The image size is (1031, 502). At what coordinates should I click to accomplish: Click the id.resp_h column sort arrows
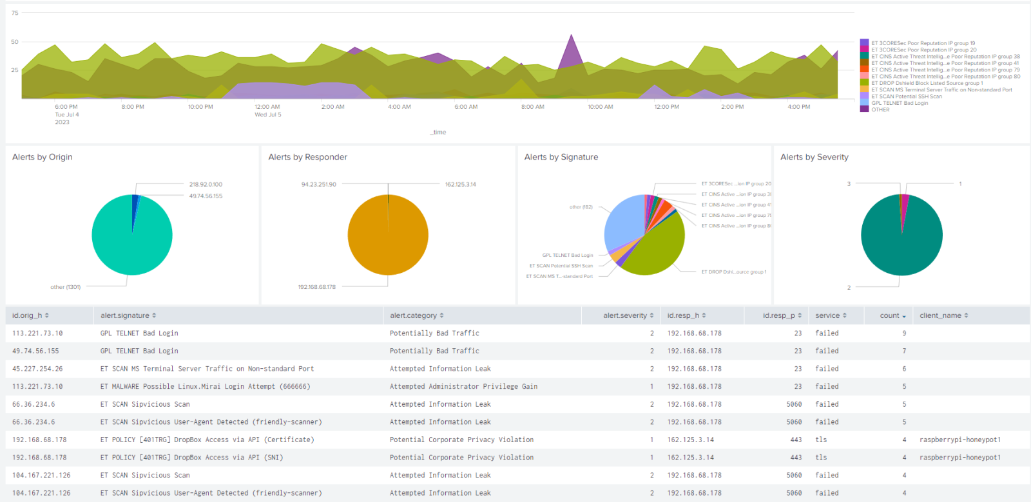704,315
